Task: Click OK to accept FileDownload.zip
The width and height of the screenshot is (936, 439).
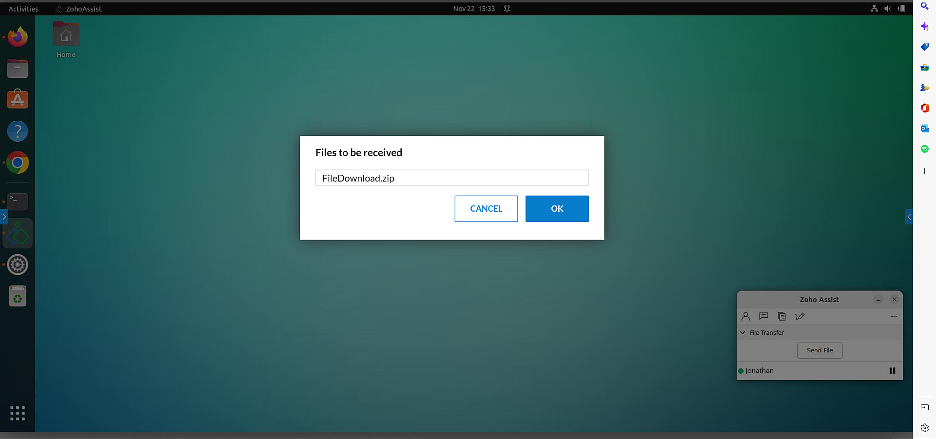Action: pos(557,208)
